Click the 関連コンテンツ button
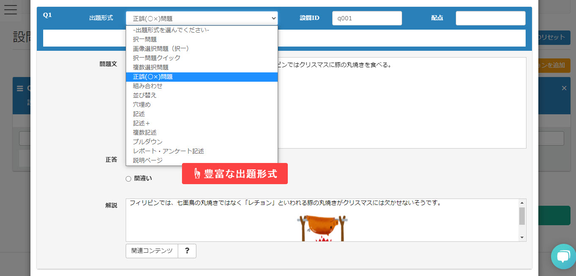Image resolution: width=576 pixels, height=276 pixels. [x=152, y=251]
